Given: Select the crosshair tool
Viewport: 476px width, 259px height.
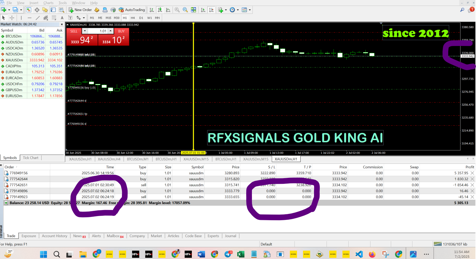Looking at the screenshot, I should coord(12,18).
